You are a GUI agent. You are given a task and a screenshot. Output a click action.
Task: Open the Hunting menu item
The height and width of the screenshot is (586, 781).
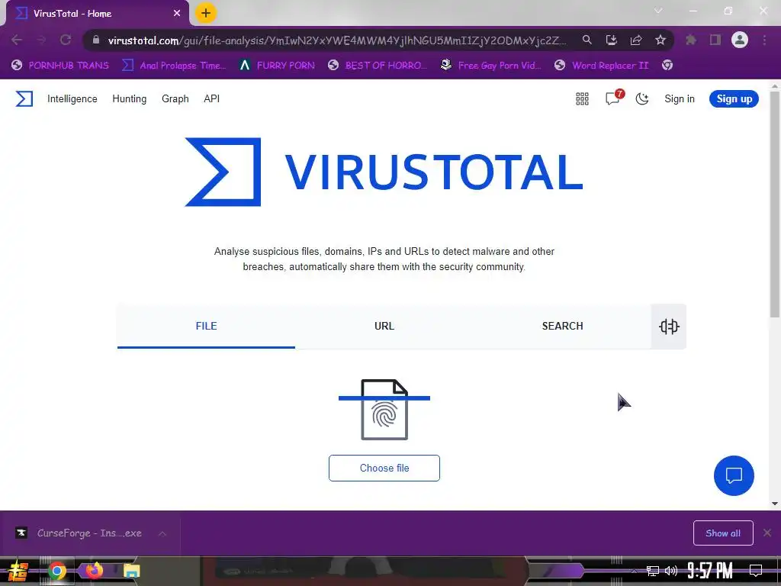[130, 98]
